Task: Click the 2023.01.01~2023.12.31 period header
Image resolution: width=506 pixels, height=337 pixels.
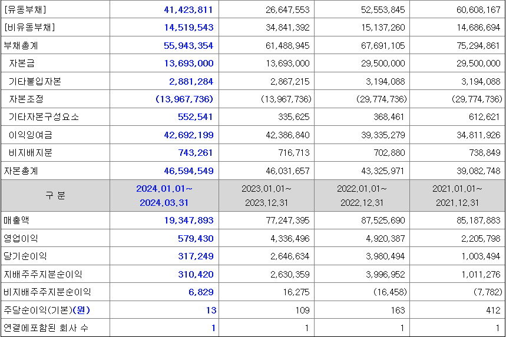Action: (266, 196)
